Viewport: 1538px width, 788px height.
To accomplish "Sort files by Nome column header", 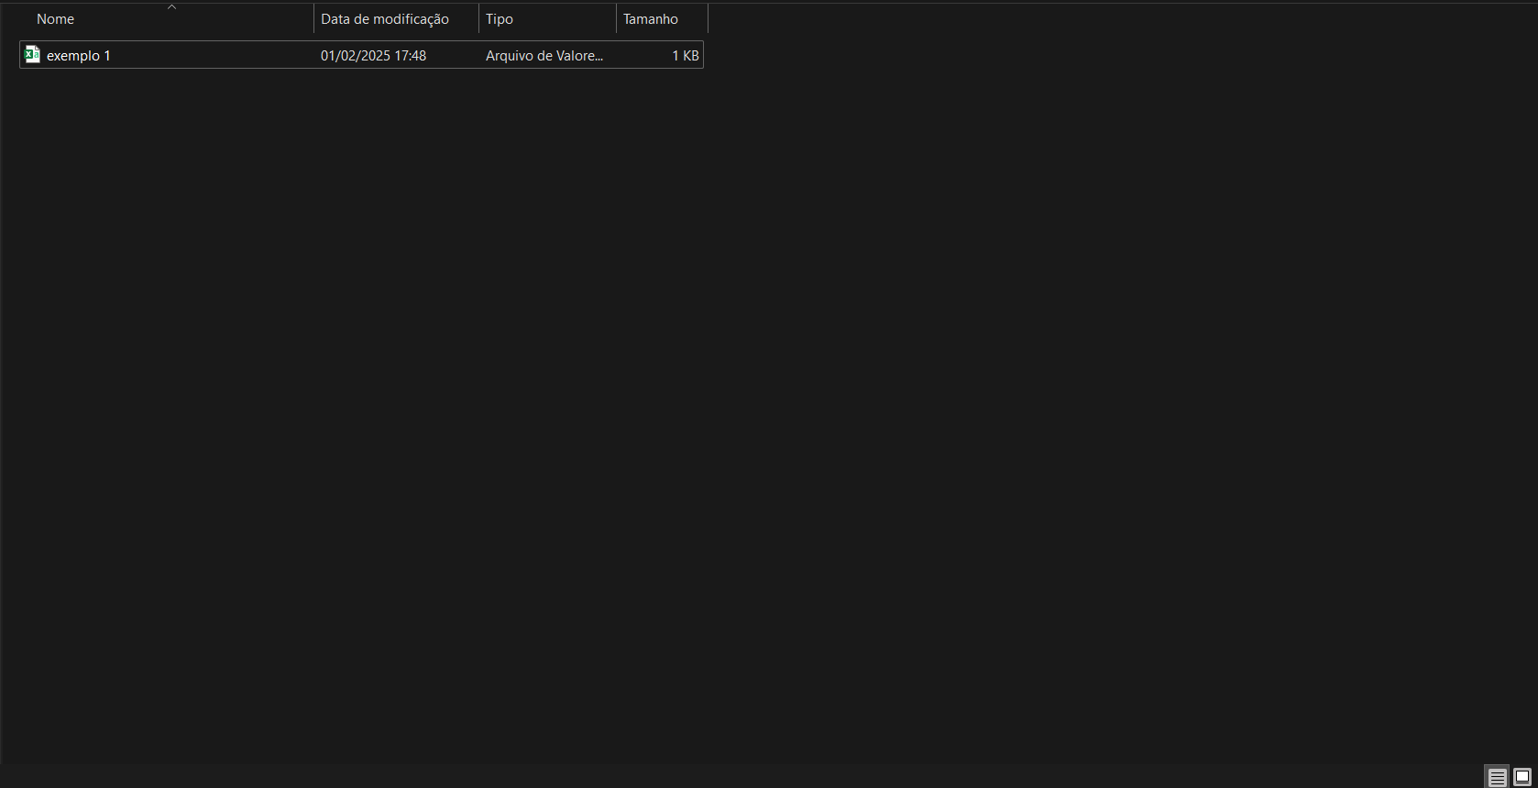I will click(x=166, y=18).
